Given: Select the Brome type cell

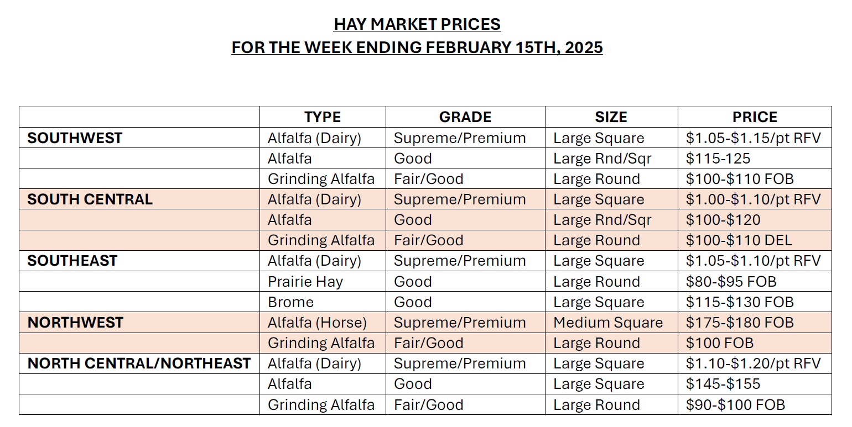Looking at the screenshot, I should pos(291,302).
